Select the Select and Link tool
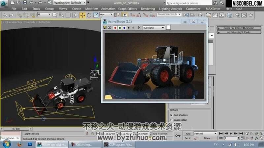Screen dimensions: 264x148 coord(19,15)
